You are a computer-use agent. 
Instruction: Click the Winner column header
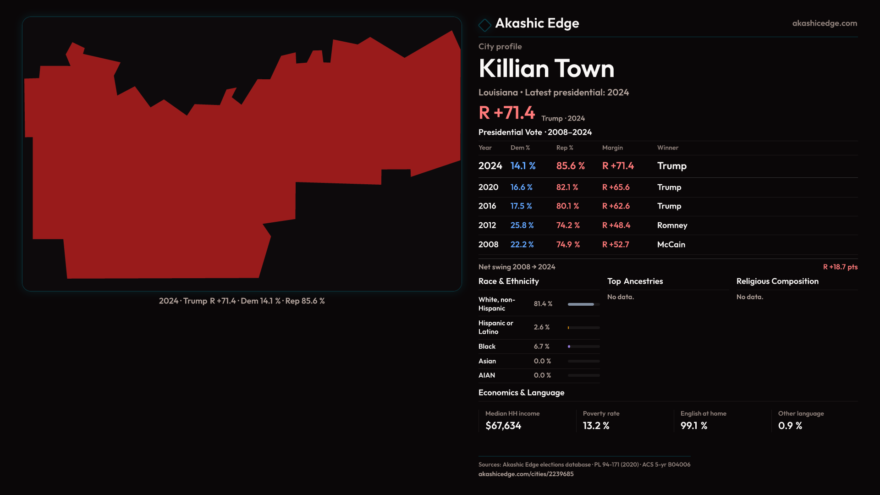[667, 148]
